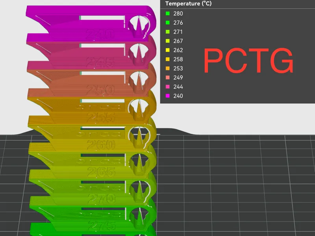The height and width of the screenshot is (236, 315).
Task: Click the magenta tower block at the top
Action: coord(91,24)
